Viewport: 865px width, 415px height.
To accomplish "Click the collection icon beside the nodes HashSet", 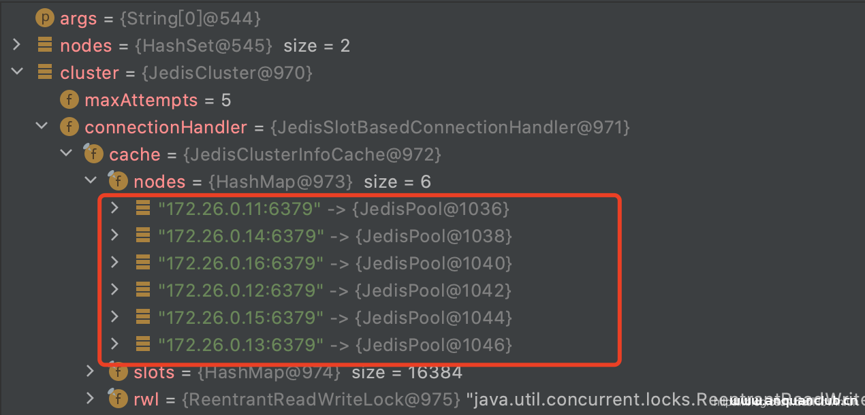I will tap(44, 45).
